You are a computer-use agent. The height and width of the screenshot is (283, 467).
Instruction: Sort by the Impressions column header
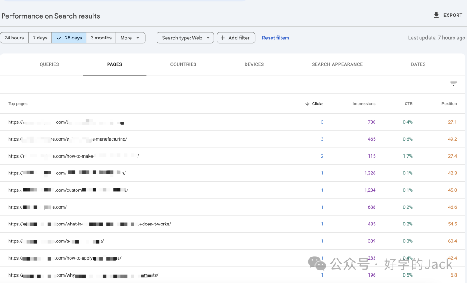[x=364, y=104]
